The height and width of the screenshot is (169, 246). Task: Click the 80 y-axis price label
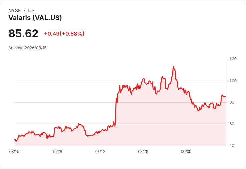(x=232, y=102)
